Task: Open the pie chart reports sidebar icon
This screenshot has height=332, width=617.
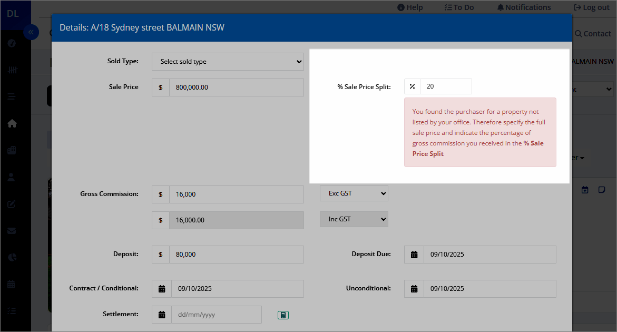Action: click(x=12, y=257)
